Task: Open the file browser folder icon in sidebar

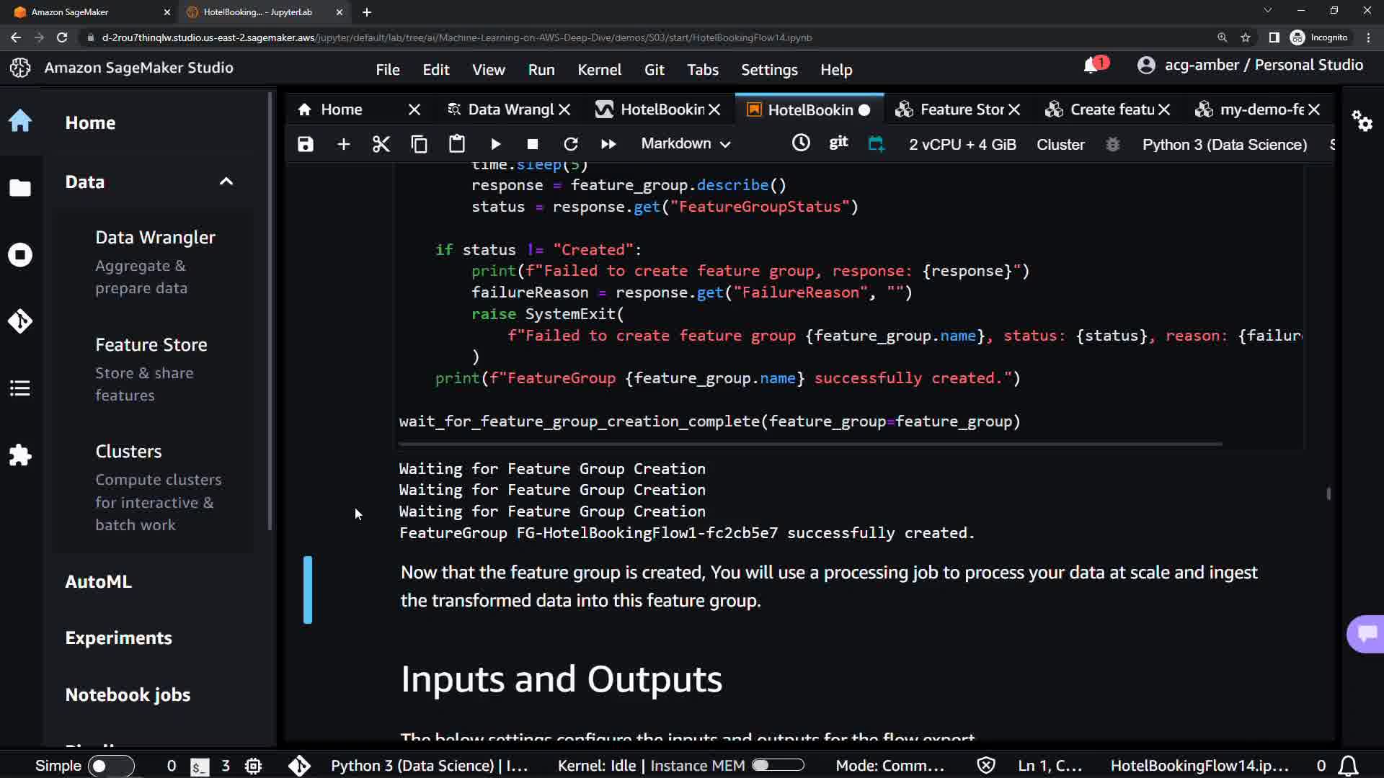Action: coord(20,188)
